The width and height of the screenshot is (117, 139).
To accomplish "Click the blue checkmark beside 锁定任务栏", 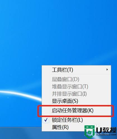I will tap(46, 120).
